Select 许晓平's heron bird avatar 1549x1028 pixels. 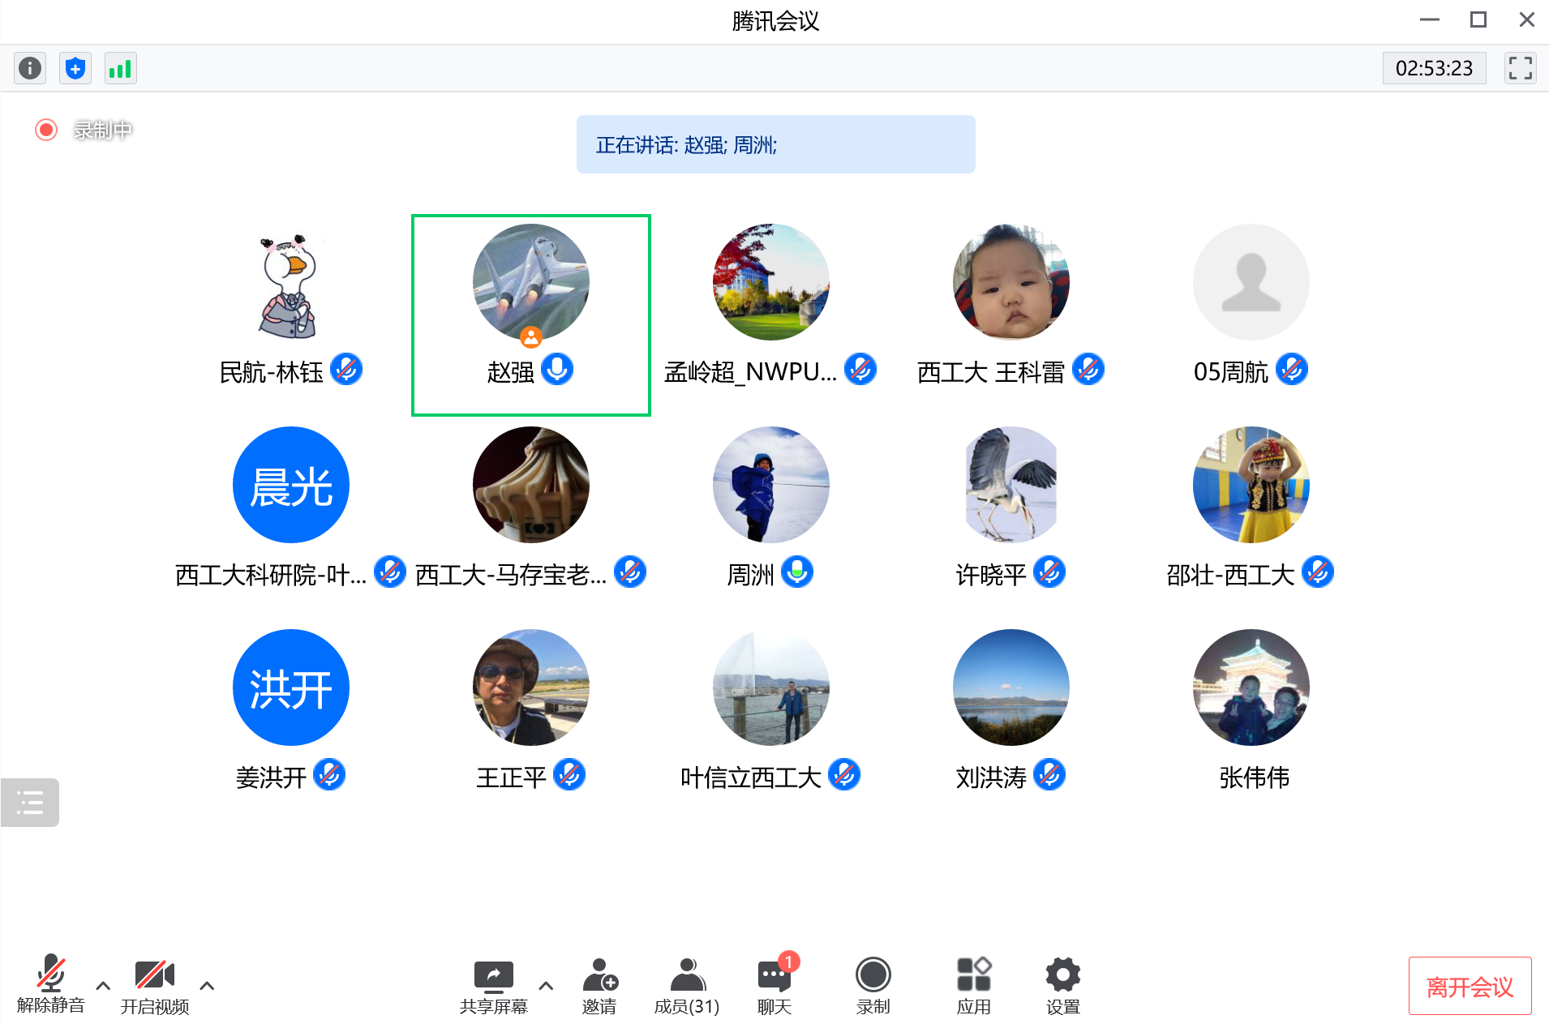1011,485
